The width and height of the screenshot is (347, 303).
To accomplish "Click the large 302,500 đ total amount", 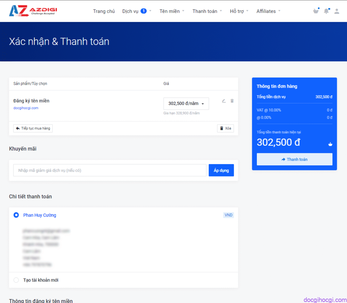I will (x=278, y=142).
